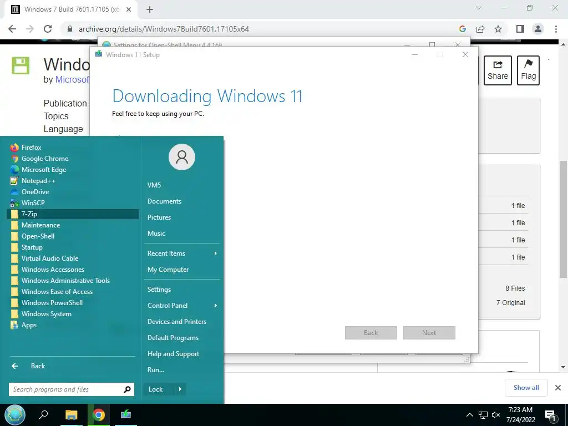
Task: Click the Google icon in address bar
Action: coord(463,29)
